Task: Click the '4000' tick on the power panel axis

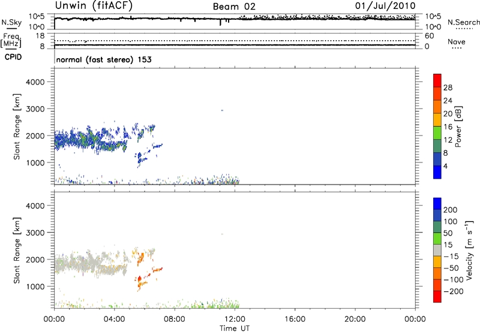Action: 35,82
